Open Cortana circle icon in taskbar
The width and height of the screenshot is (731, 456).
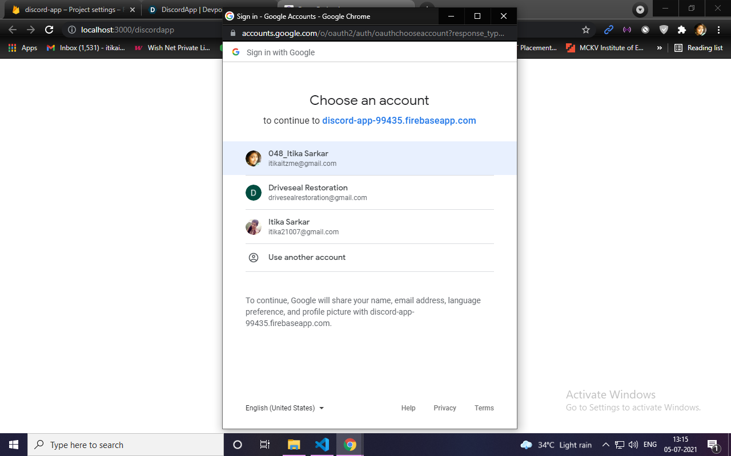click(238, 445)
